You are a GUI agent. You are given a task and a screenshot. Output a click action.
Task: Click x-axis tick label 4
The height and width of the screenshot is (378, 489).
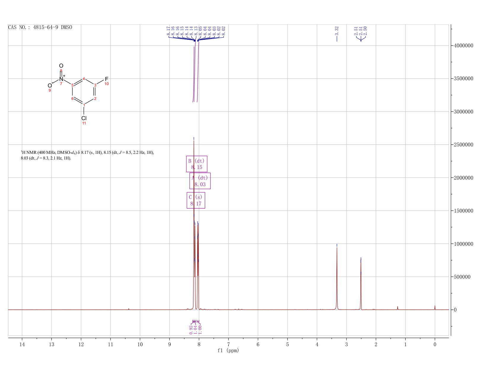317,344
